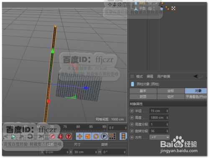Click the viewport rotate camera icon

[x=120, y=5]
